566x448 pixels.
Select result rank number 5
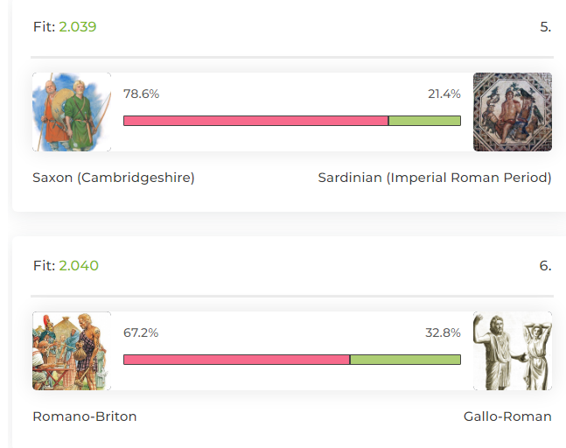click(545, 27)
